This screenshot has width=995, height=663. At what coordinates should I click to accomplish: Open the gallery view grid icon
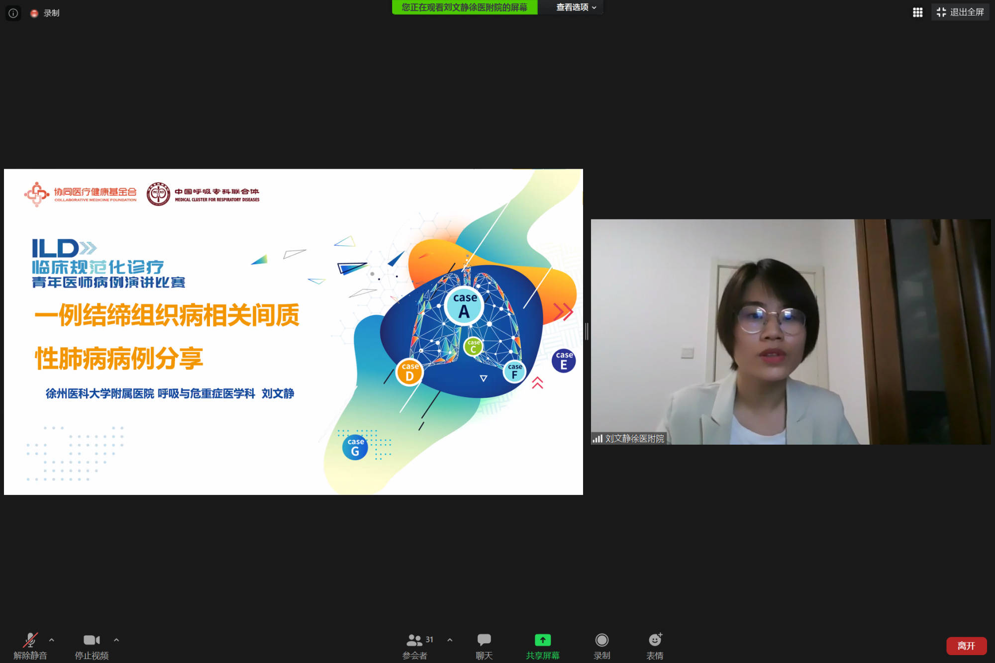(917, 12)
